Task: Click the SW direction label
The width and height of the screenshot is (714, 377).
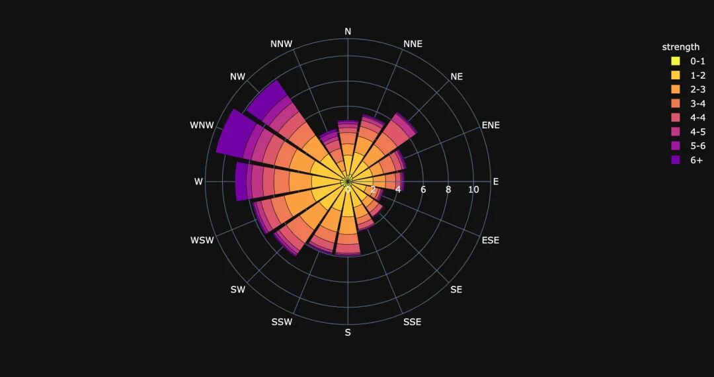Action: coord(238,290)
